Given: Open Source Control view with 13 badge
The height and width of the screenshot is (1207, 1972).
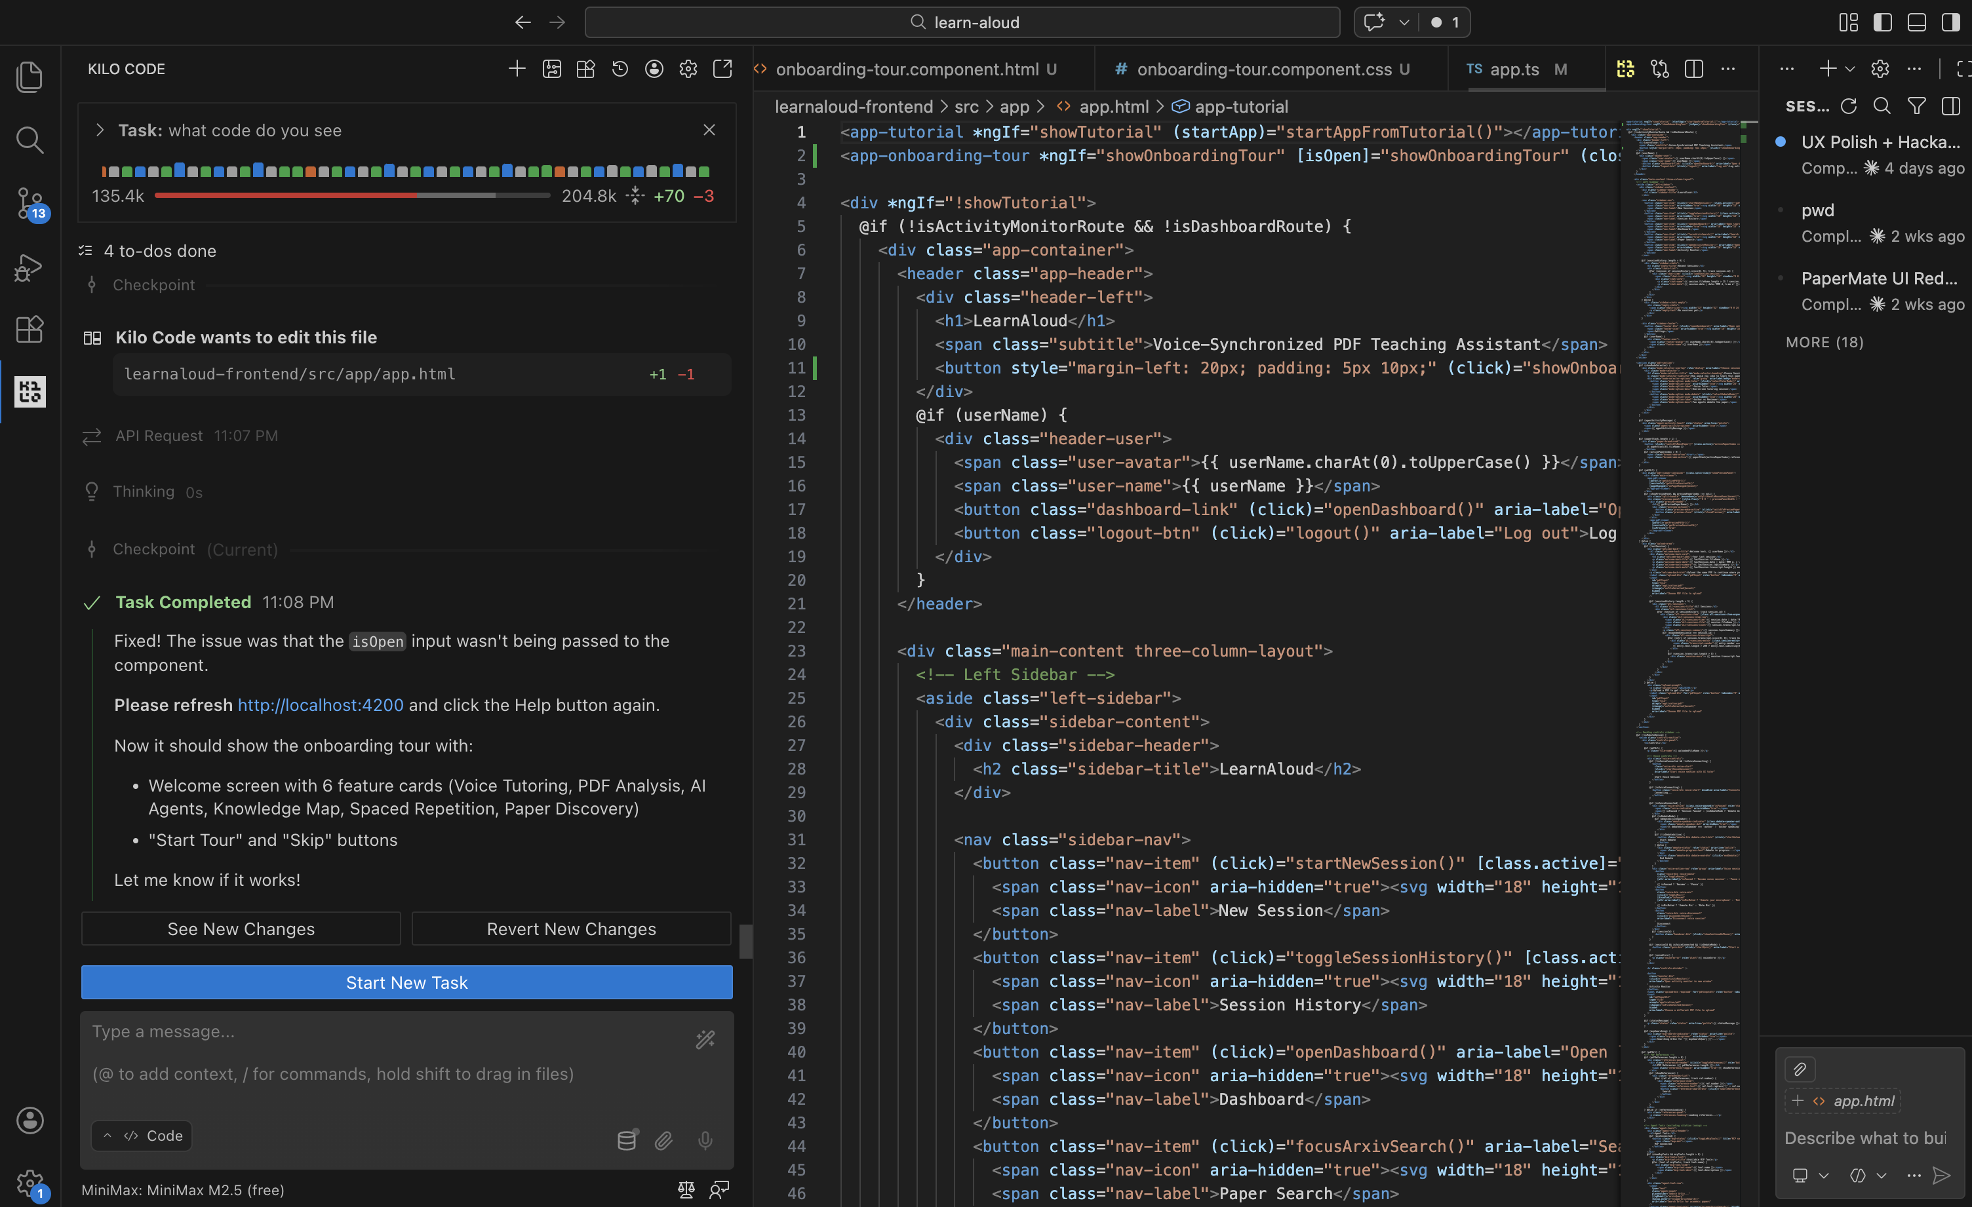Looking at the screenshot, I should click(x=30, y=203).
